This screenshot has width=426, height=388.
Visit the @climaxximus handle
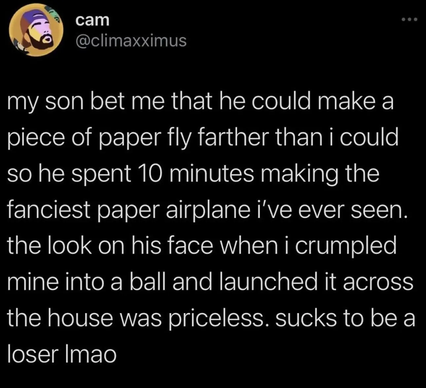click(x=131, y=41)
